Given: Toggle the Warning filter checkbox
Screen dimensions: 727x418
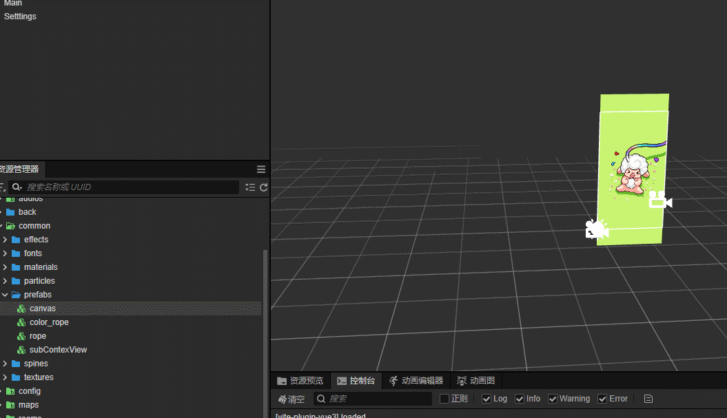Looking at the screenshot, I should [553, 399].
